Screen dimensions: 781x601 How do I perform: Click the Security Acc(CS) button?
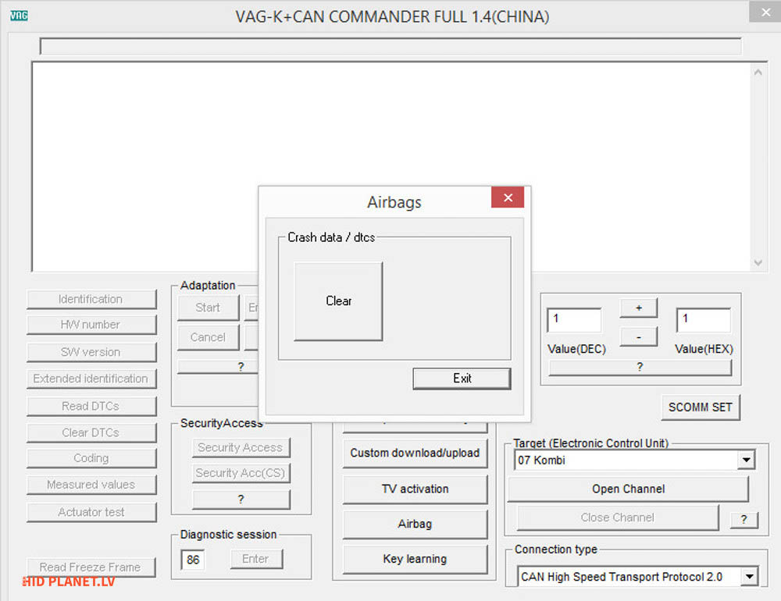[241, 473]
